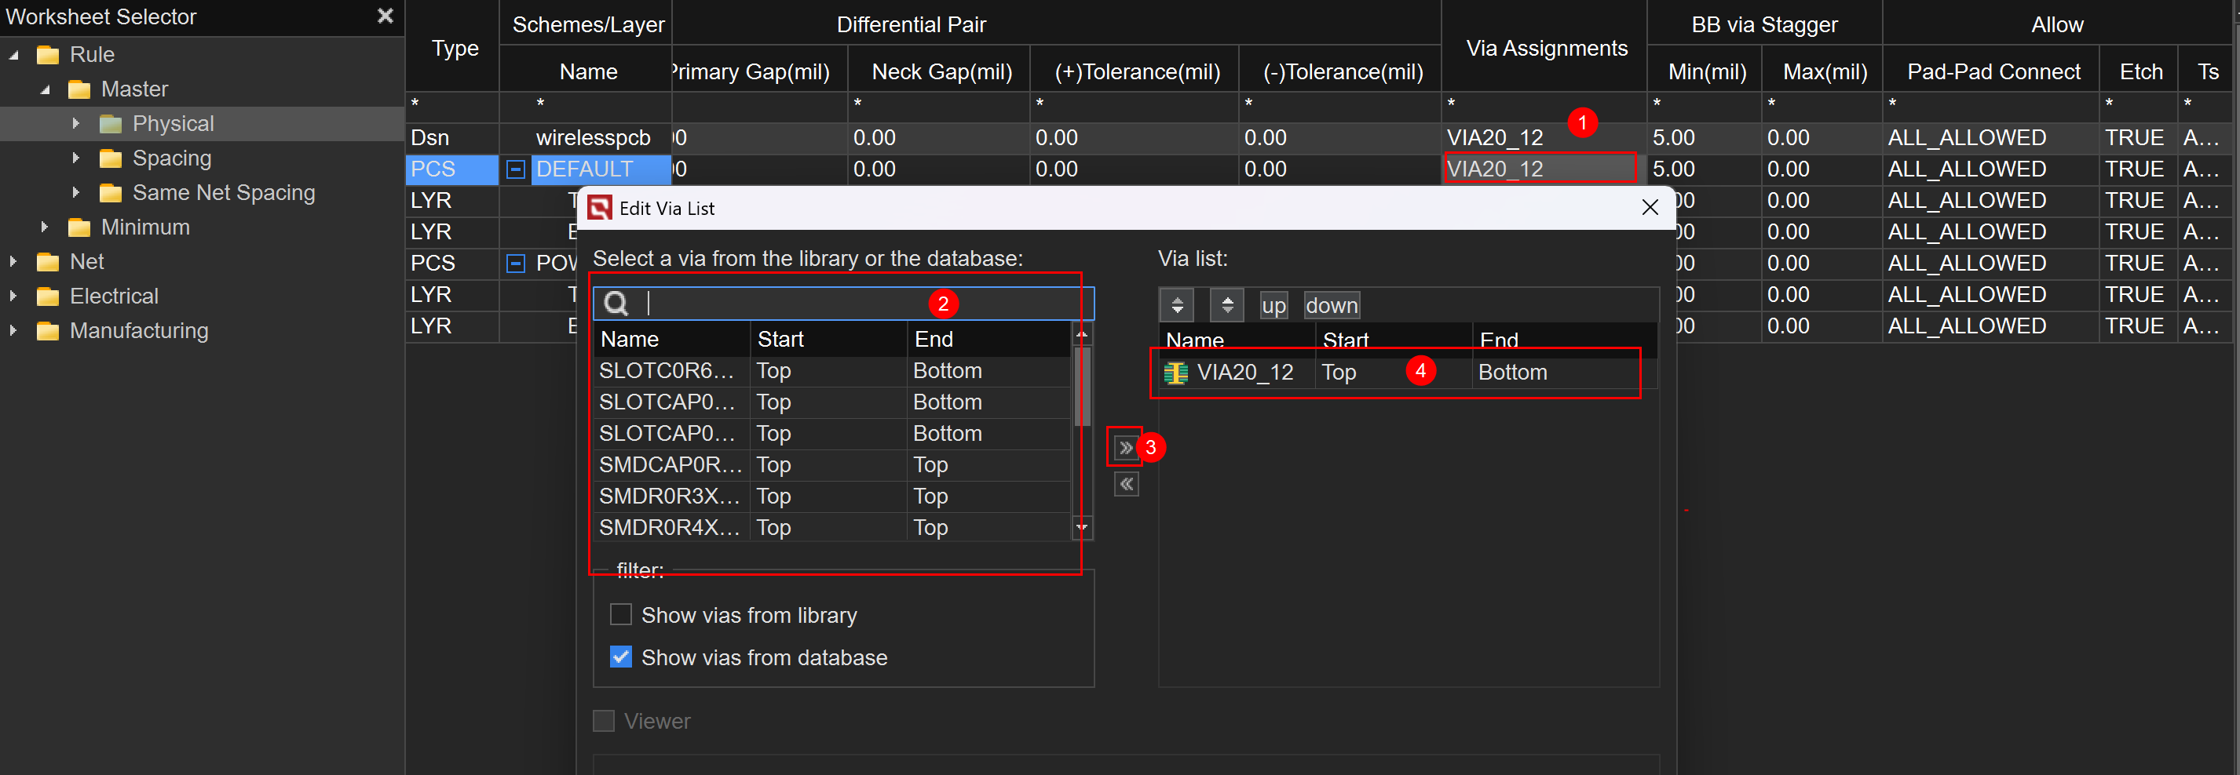Expand the Spacing folder node
Image resolution: width=2240 pixels, height=775 pixels.
[75, 158]
